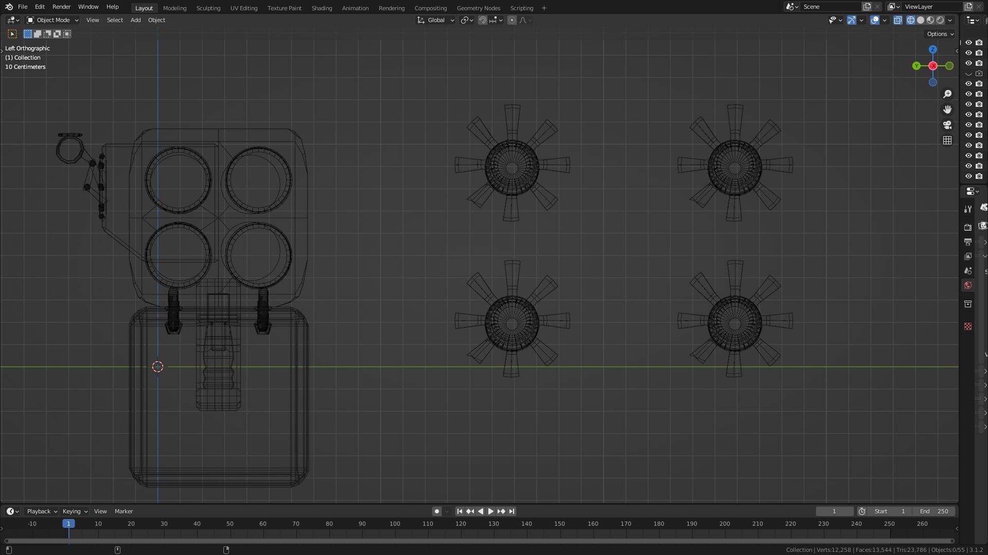988x555 pixels.
Task: Switch to solid viewport shading
Action: pyautogui.click(x=920, y=20)
